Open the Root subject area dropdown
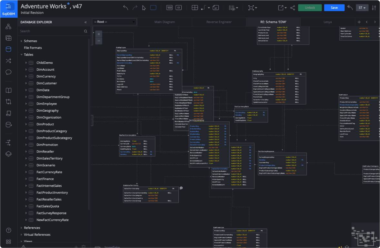The width and height of the screenshot is (380, 248). click(x=115, y=22)
